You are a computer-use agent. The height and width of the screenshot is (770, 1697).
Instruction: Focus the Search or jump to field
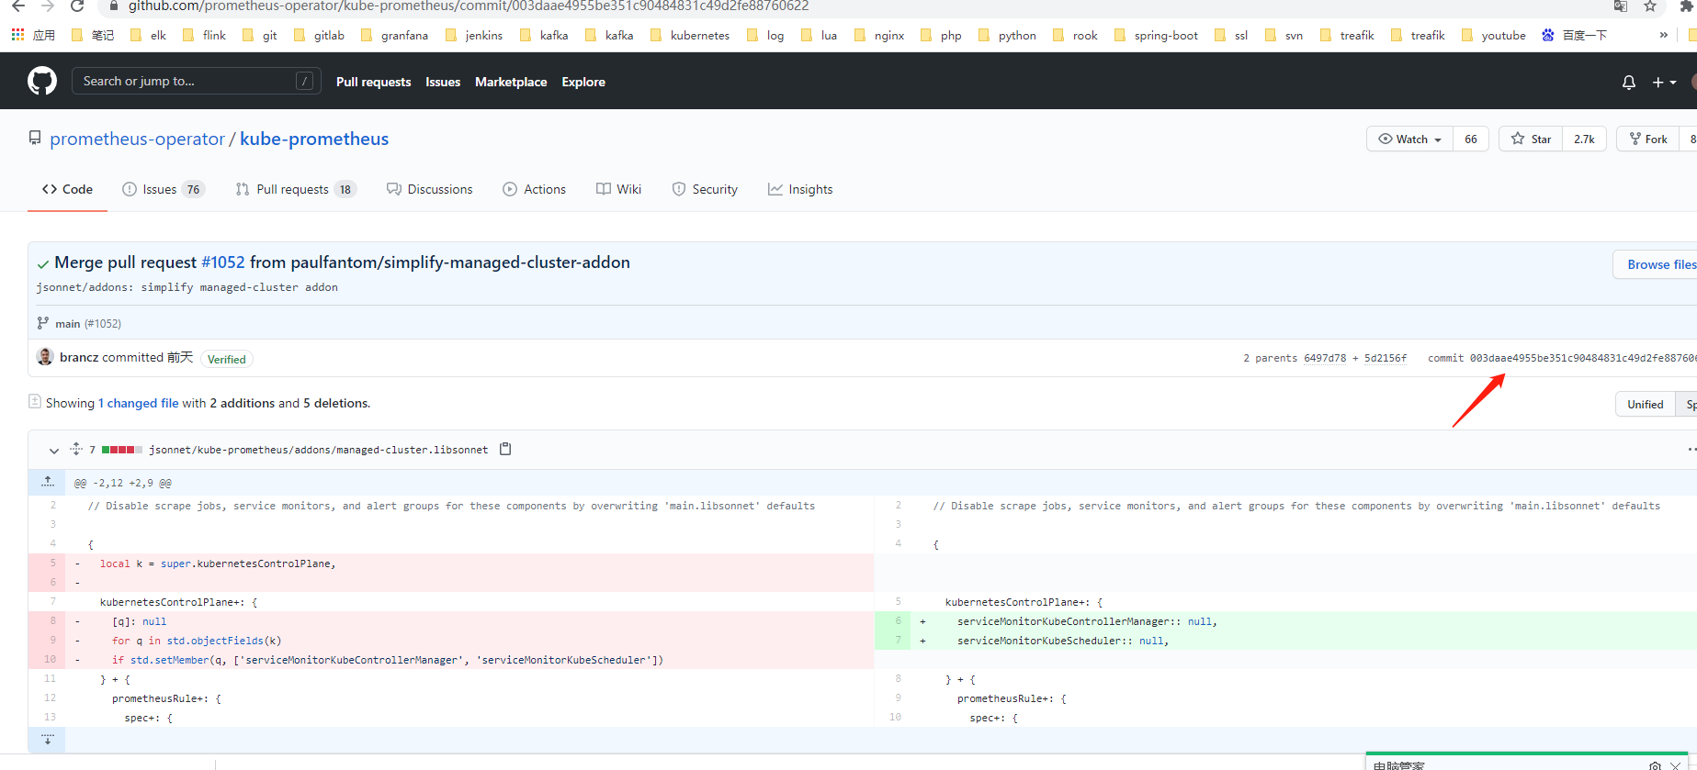[x=197, y=81]
